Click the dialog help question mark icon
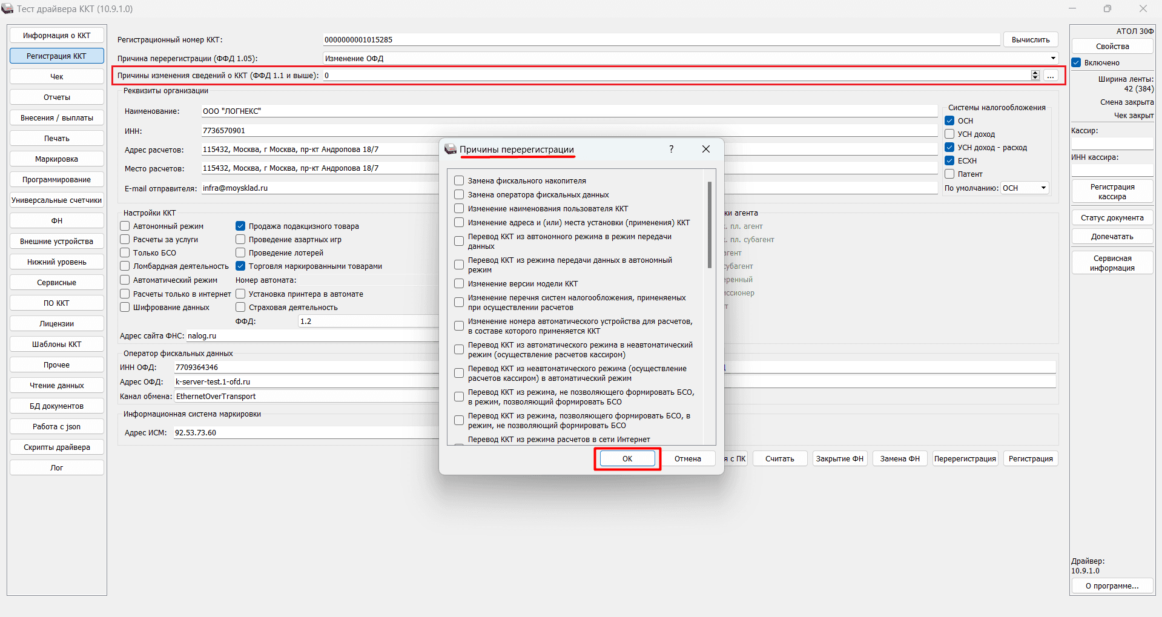Image resolution: width=1162 pixels, height=617 pixels. (x=671, y=149)
